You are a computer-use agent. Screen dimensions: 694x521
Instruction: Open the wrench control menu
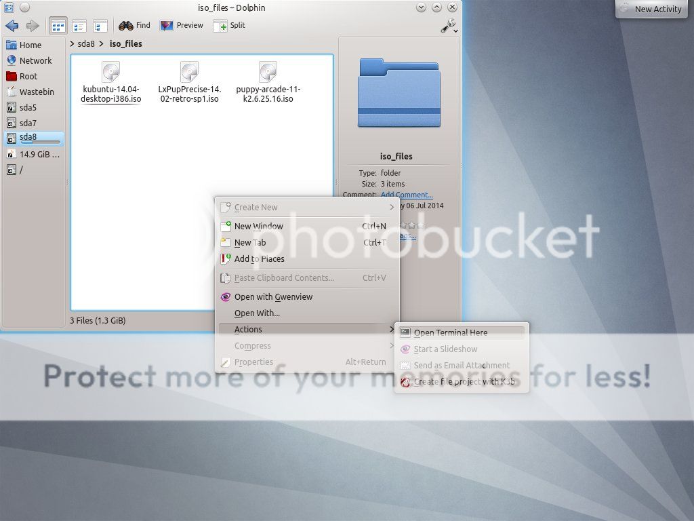(x=449, y=26)
